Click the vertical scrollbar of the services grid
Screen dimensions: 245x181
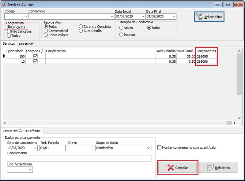239,86
